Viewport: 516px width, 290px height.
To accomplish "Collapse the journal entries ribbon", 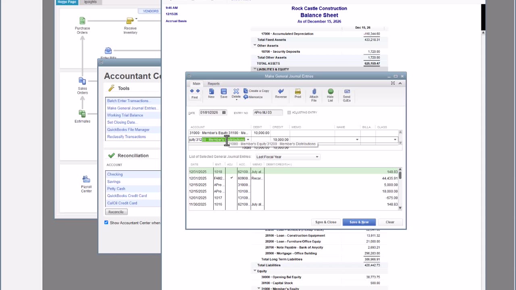I will tap(400, 83).
